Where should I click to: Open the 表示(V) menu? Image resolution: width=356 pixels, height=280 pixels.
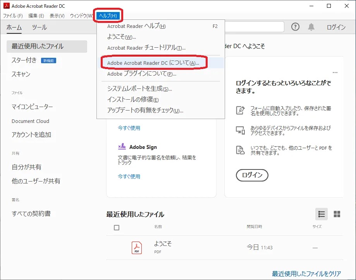(57, 16)
